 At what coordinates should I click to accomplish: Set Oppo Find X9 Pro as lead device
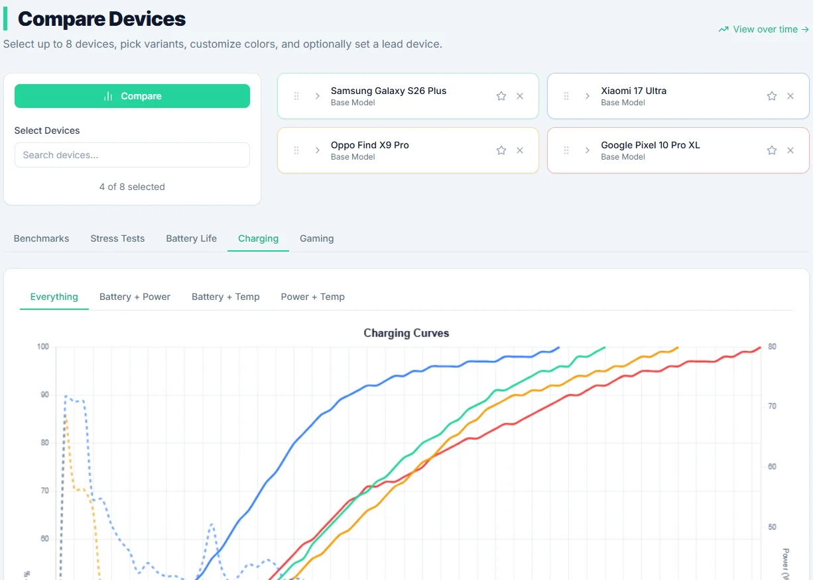click(501, 150)
